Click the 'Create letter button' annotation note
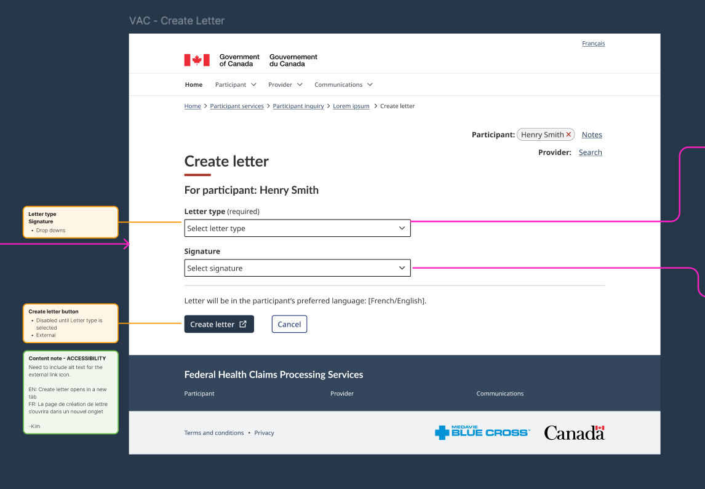This screenshot has width=705, height=489. (x=71, y=323)
